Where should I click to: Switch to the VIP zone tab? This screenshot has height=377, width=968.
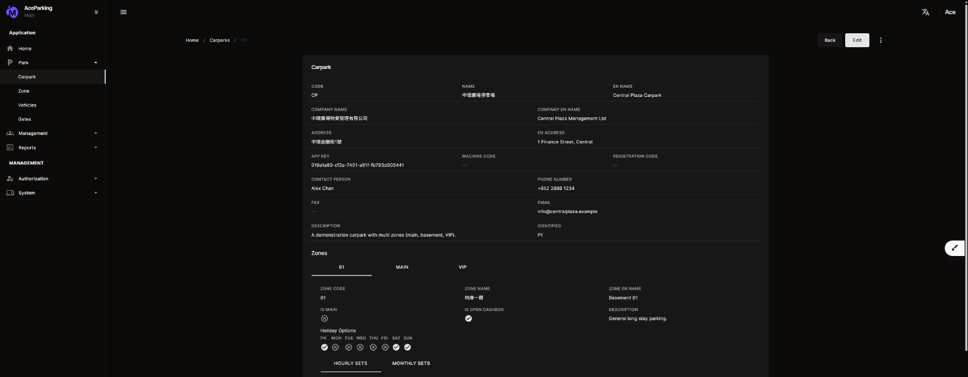[x=462, y=267]
